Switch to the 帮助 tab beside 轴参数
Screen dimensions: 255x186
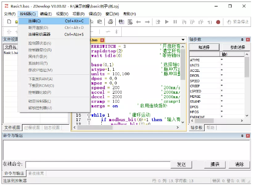(210, 128)
